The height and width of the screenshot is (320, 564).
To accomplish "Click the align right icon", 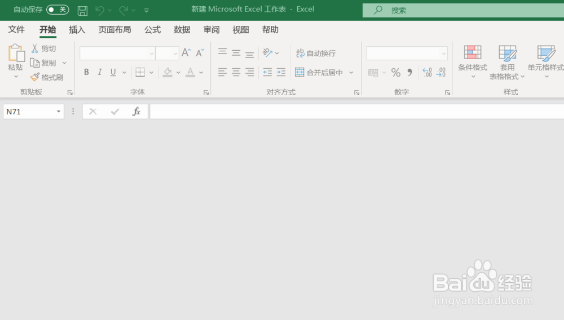I will coord(250,72).
